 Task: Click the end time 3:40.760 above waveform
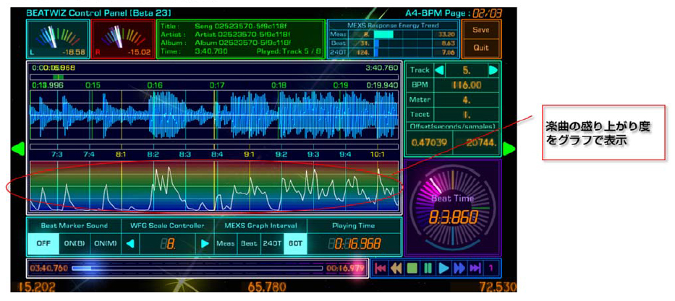click(382, 68)
